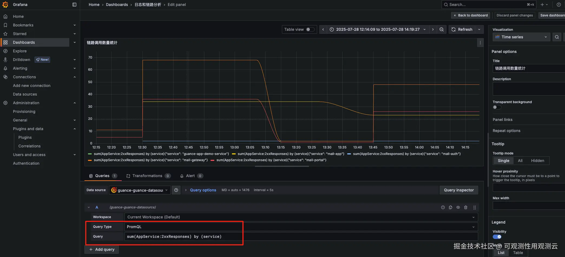Enable the Table view switch
This screenshot has height=257, width=565.
[x=310, y=29]
